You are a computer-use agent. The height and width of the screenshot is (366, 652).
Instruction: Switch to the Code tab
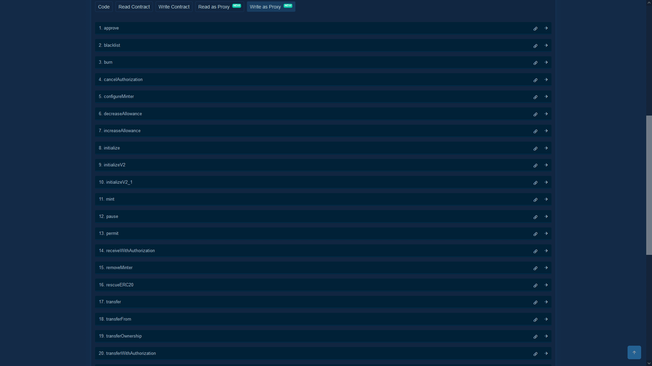(104, 7)
